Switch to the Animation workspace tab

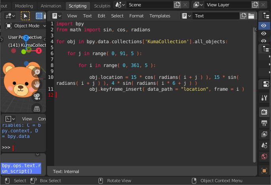(51, 6)
